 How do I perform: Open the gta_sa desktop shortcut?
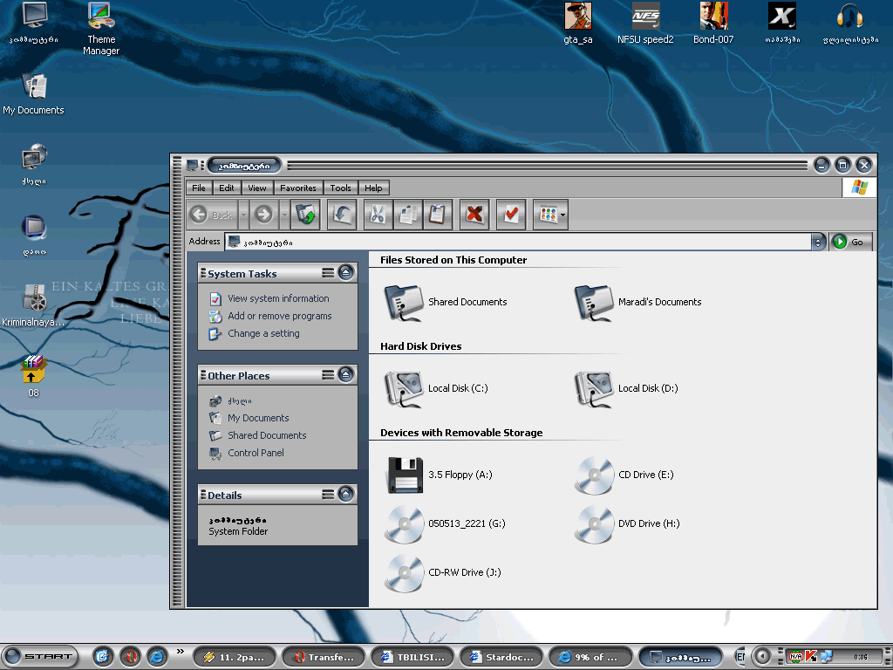pyautogui.click(x=577, y=16)
